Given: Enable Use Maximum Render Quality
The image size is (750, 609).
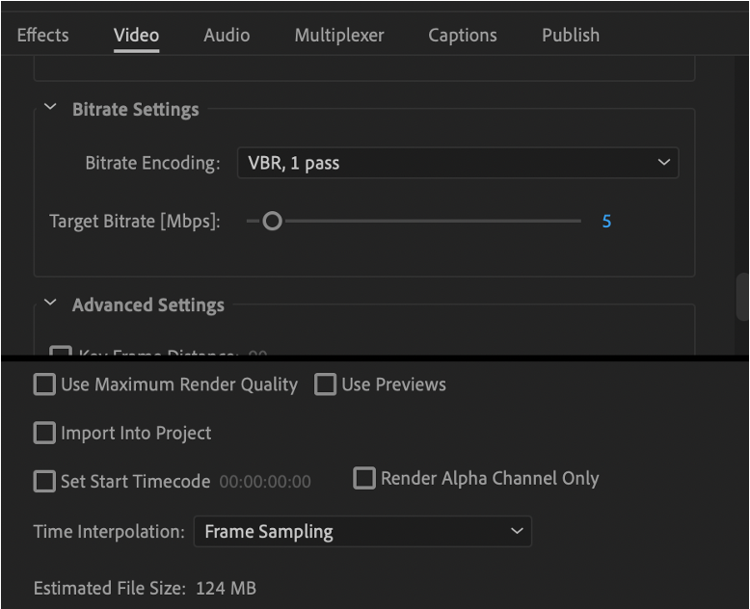Looking at the screenshot, I should point(44,384).
